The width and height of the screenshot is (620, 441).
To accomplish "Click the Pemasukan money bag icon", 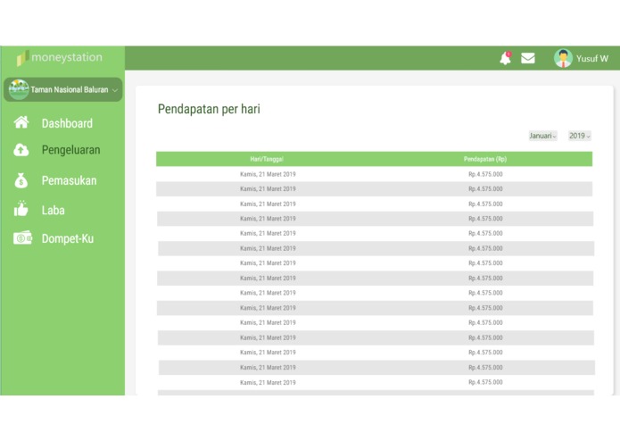I will click(x=21, y=180).
